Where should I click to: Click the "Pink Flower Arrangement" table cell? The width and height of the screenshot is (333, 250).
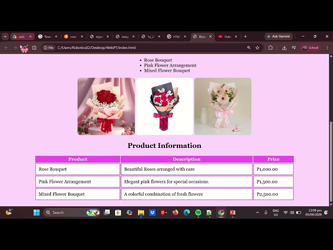point(78,182)
